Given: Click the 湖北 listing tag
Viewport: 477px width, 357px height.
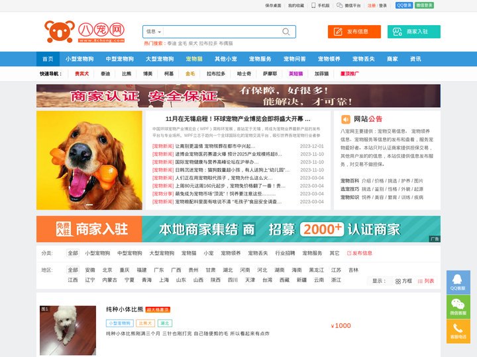Looking at the screenshot, I should (x=165, y=323).
